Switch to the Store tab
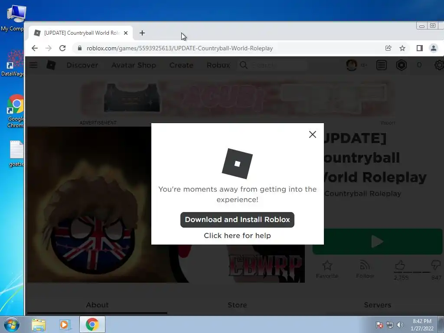 click(x=237, y=305)
